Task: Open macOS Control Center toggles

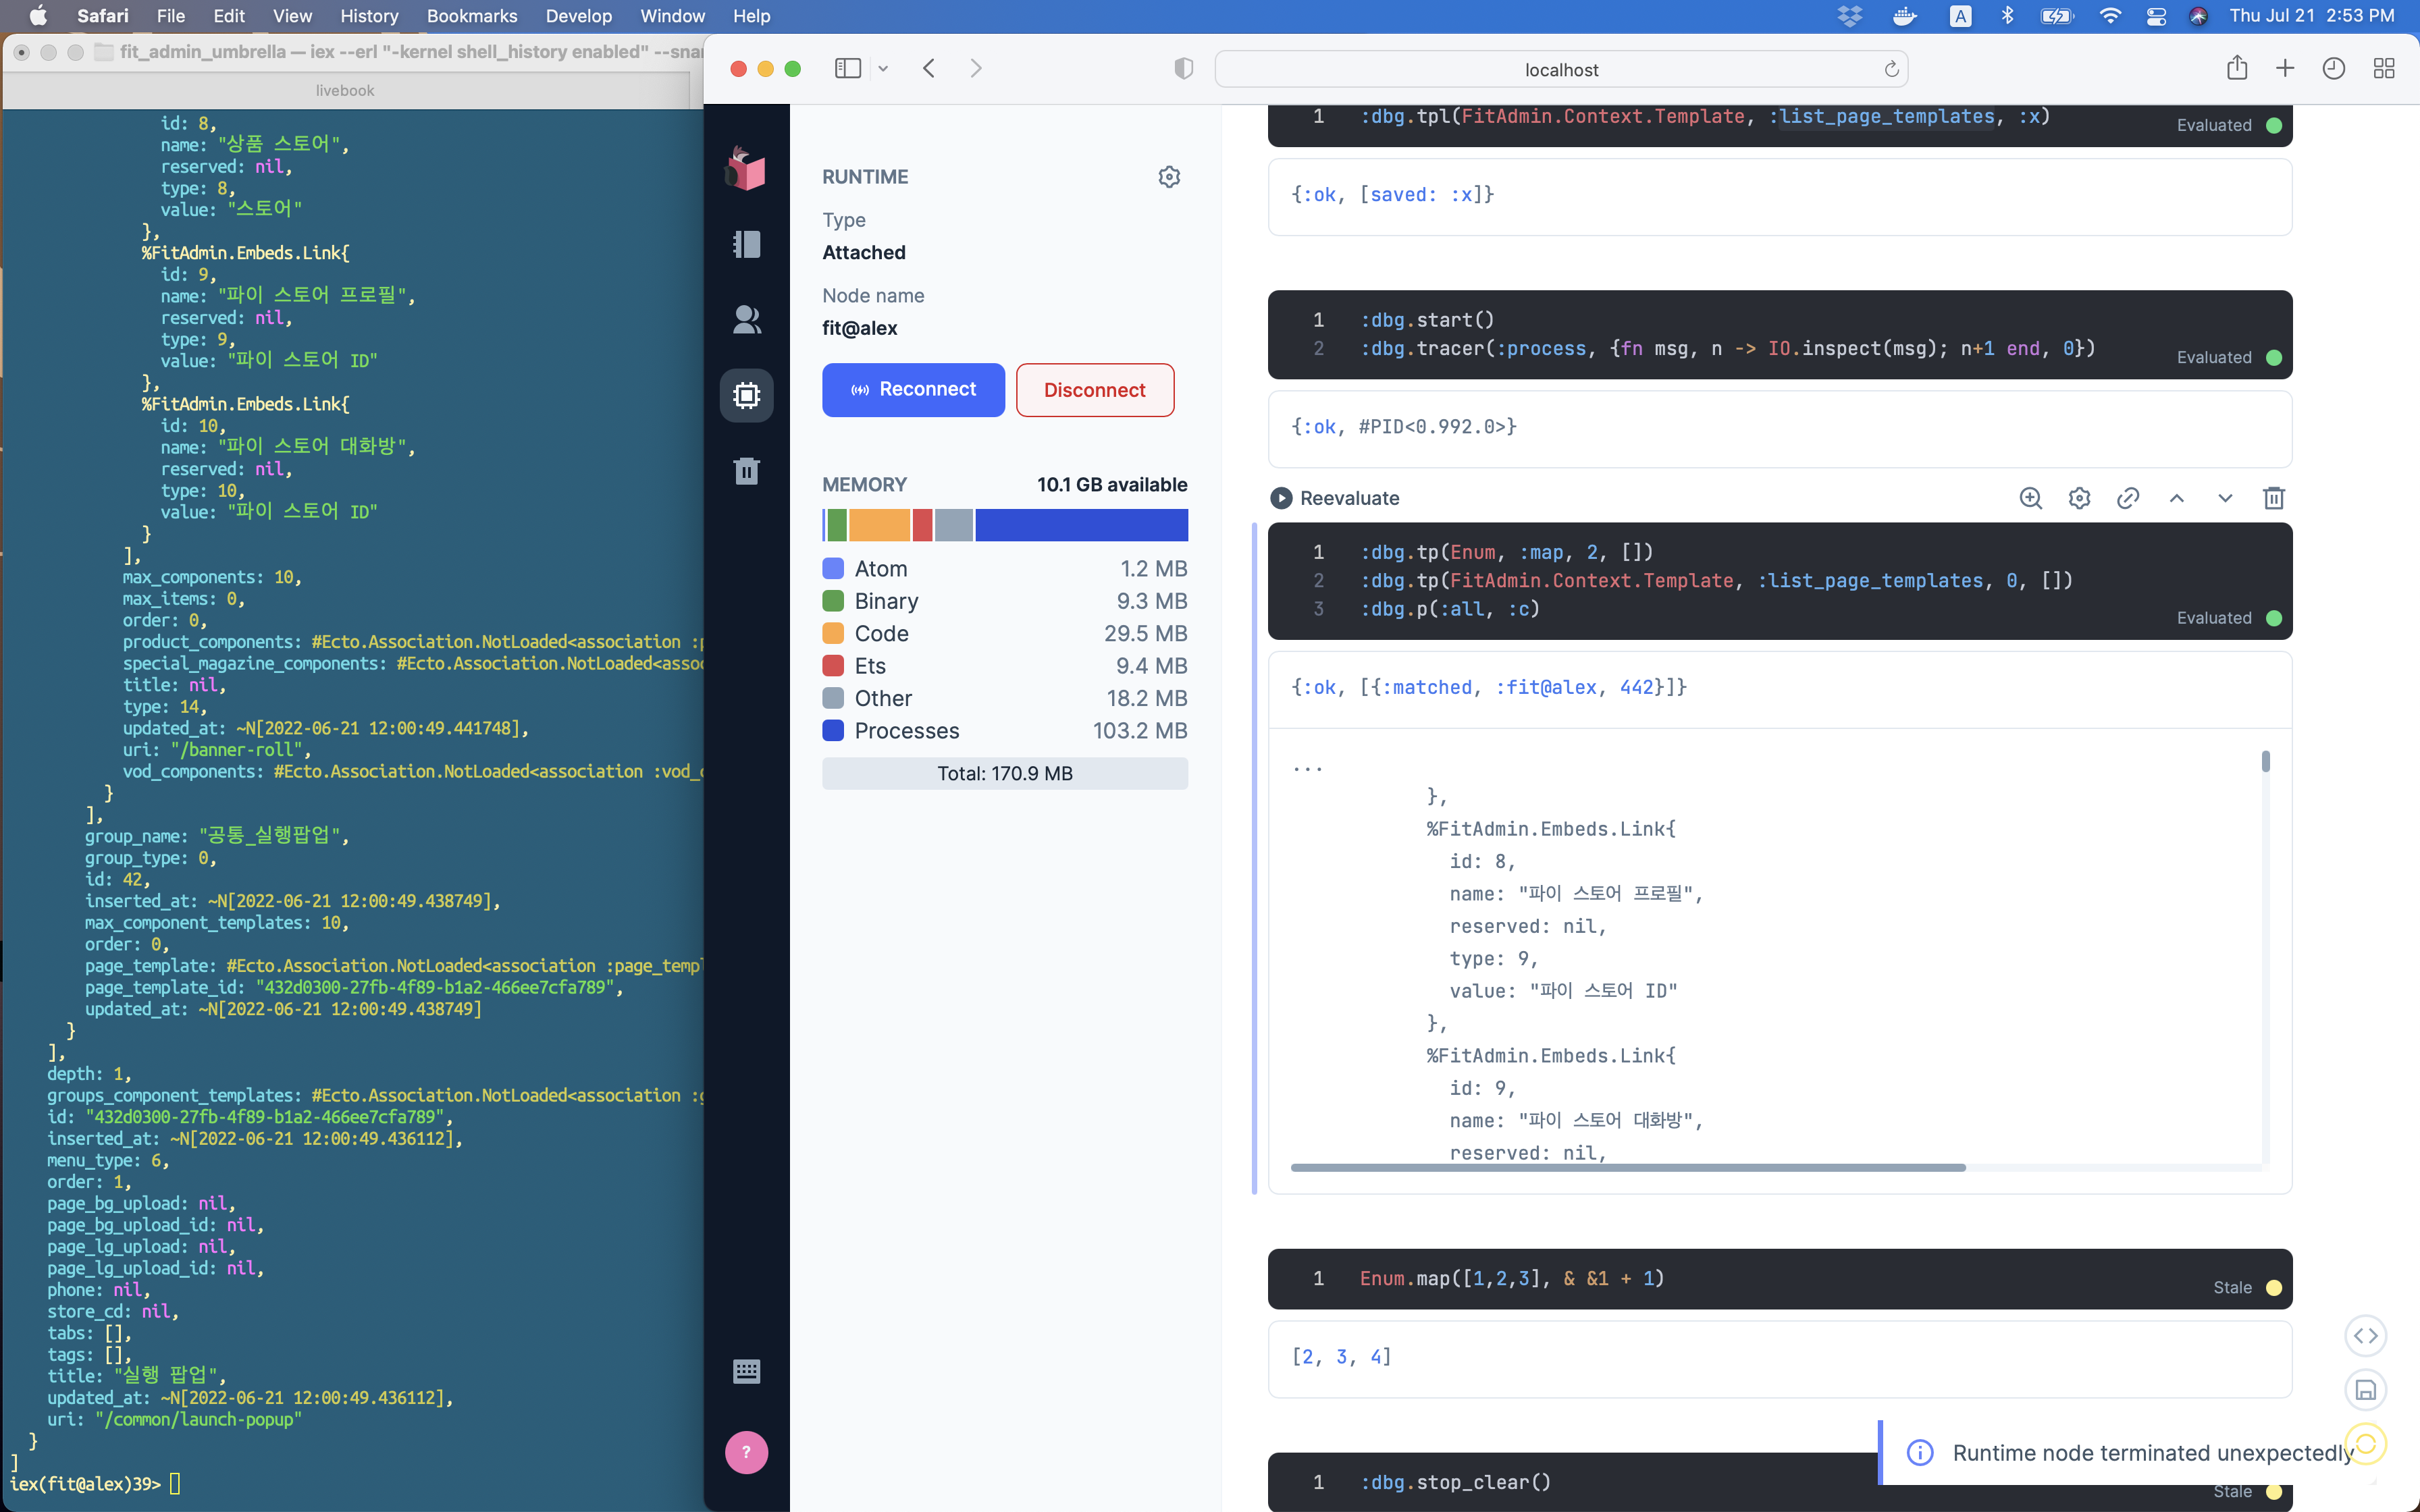Action: point(2155,16)
